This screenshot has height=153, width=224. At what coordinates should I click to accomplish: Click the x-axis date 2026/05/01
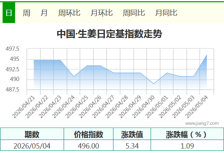pyautogui.click(x=157, y=107)
